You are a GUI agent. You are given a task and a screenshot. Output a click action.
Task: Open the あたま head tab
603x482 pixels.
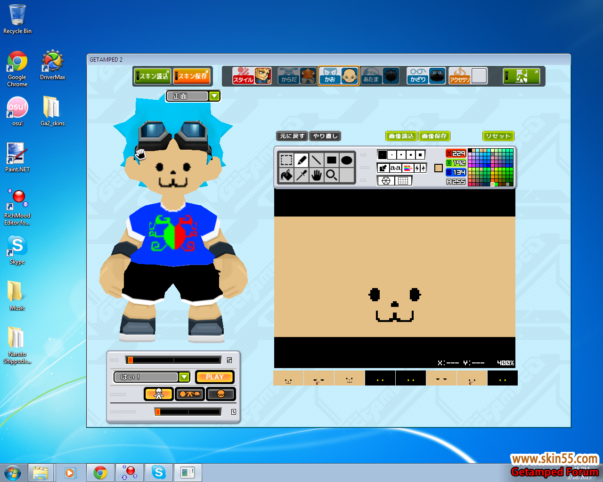(x=381, y=76)
